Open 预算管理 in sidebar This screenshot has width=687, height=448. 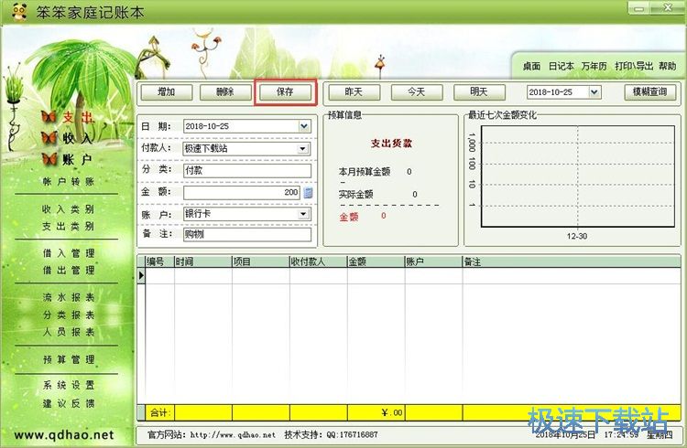69,359
